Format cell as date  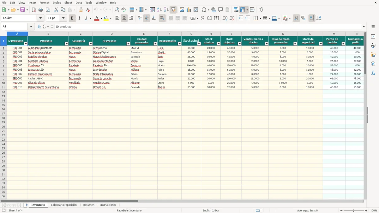pyautogui.click(x=217, y=18)
